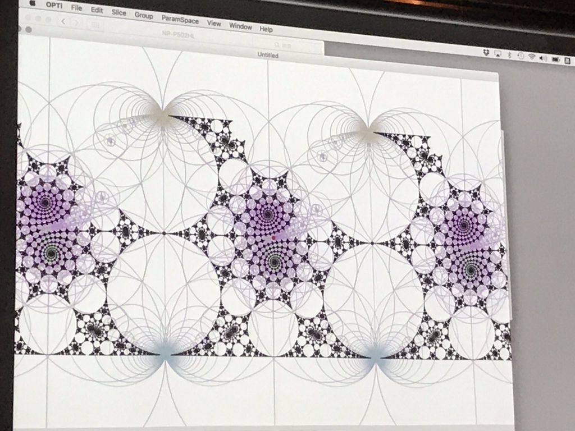Open the Slice menu

119,13
